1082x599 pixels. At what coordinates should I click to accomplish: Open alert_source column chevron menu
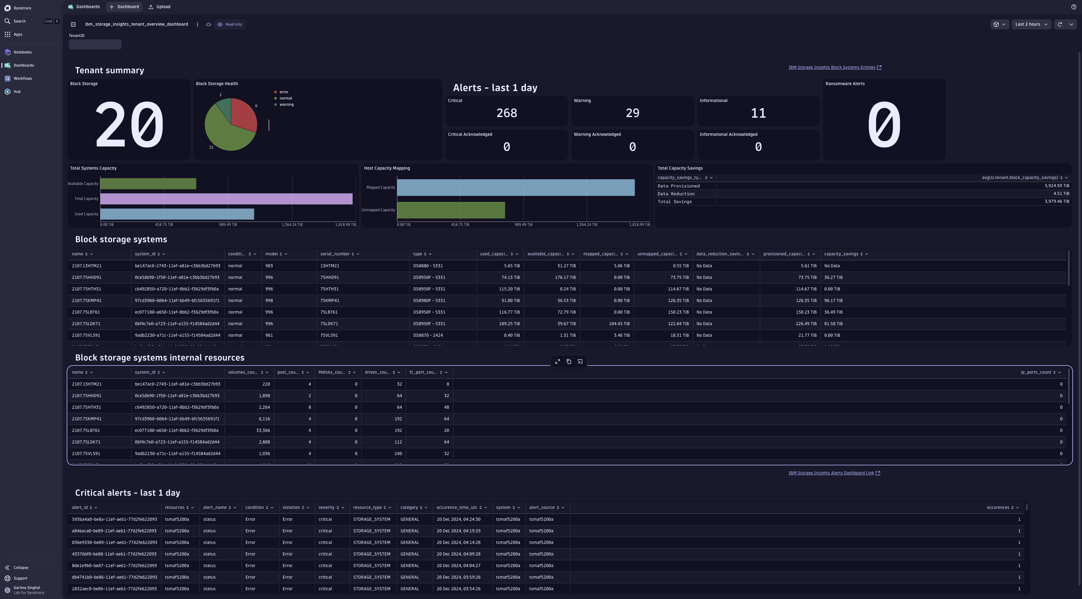click(x=563, y=508)
